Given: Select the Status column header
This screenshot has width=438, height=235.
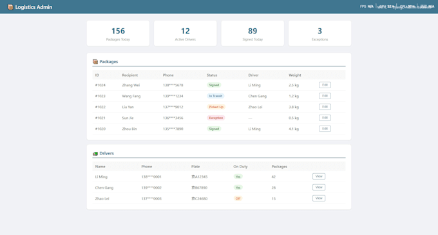Looking at the screenshot, I should [x=212, y=75].
